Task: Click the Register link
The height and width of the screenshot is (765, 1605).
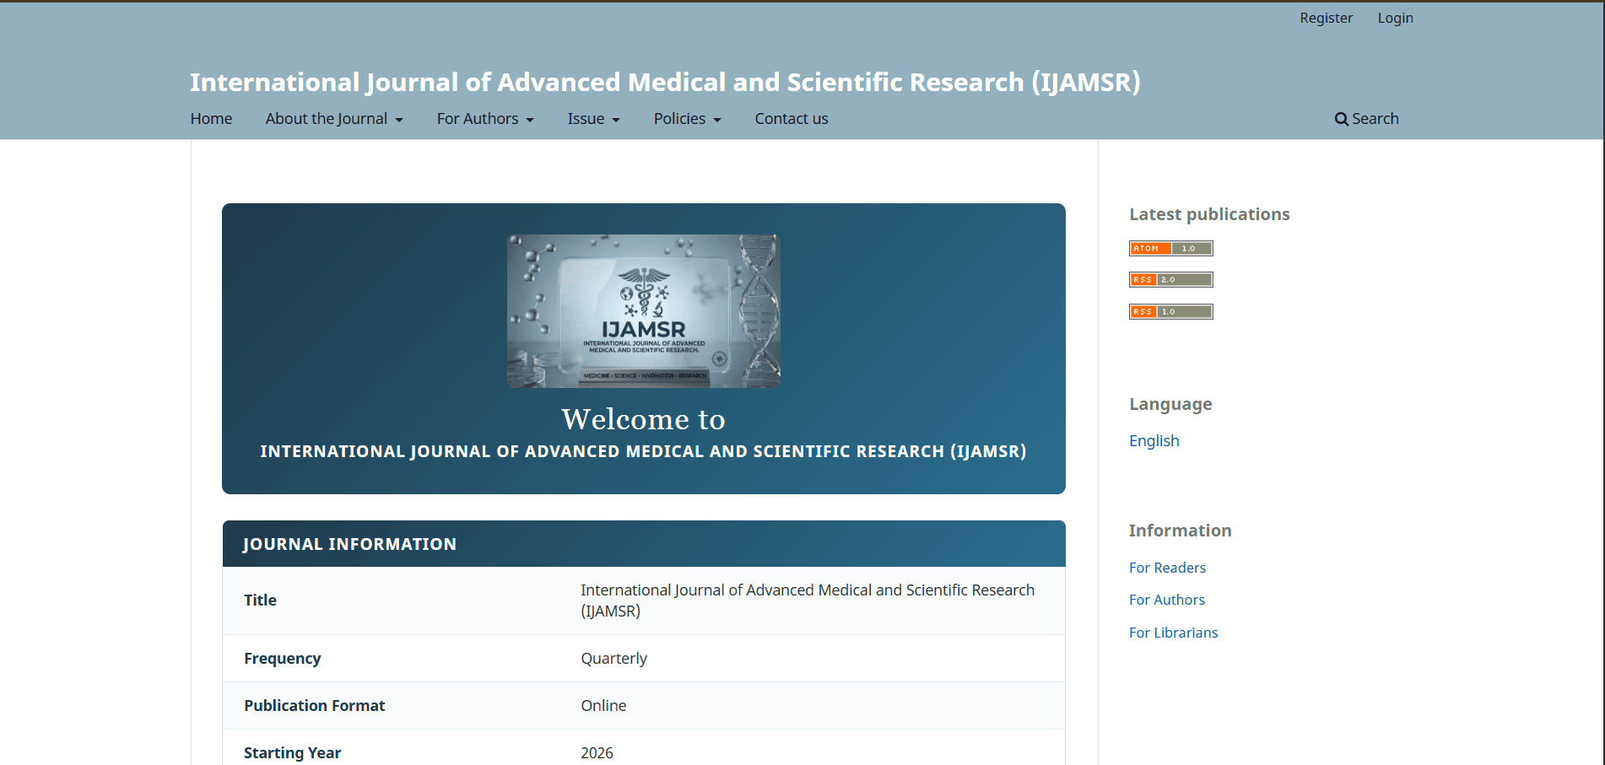Action: [1326, 18]
